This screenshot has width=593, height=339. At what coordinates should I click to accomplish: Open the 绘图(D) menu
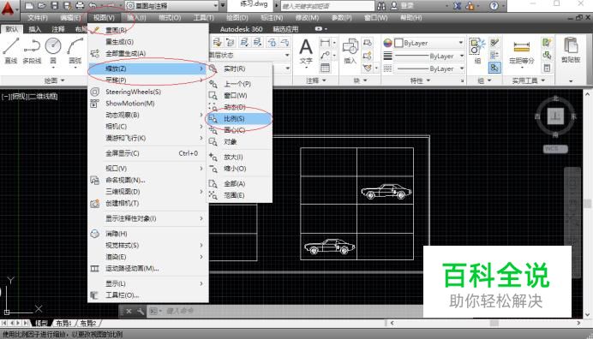[x=237, y=18]
